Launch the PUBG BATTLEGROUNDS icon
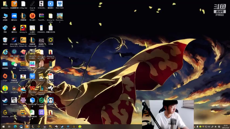Screen dimensions: 230x129 point(23,64)
